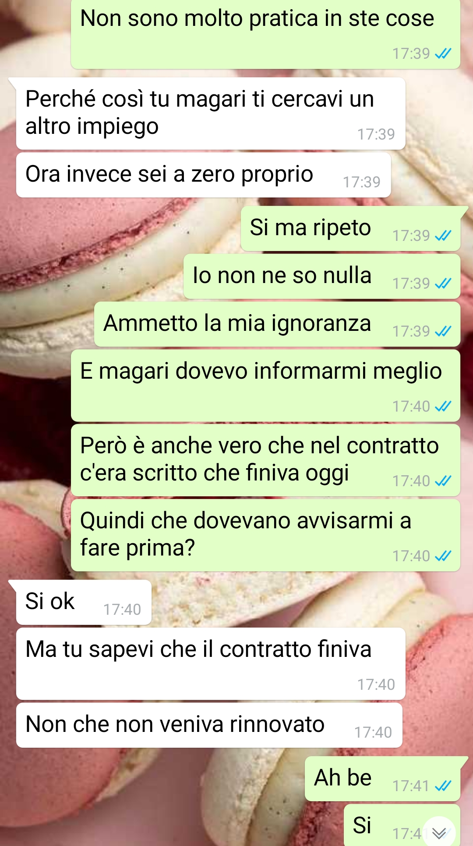
Task: Select the message 'Ora invece sei a zero proprio'
Action: (204, 175)
